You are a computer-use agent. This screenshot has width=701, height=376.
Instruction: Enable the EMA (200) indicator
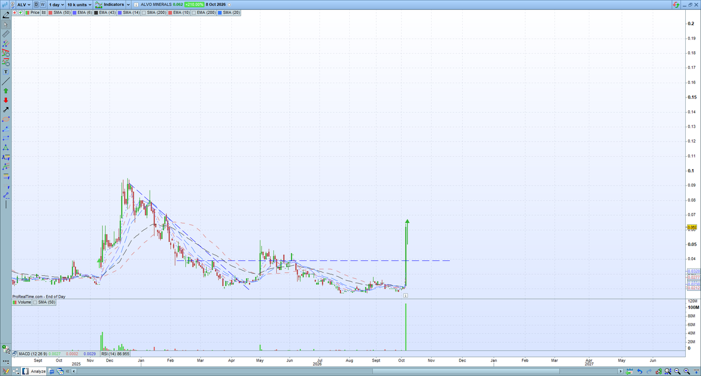coord(203,12)
